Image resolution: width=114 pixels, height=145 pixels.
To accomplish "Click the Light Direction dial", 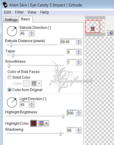I will [x=12, y=102].
